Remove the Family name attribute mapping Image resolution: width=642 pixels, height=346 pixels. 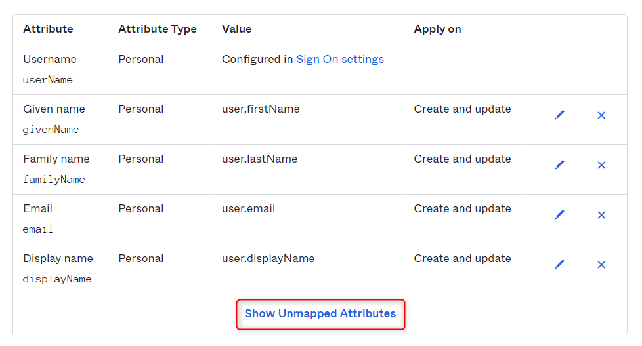(x=601, y=165)
